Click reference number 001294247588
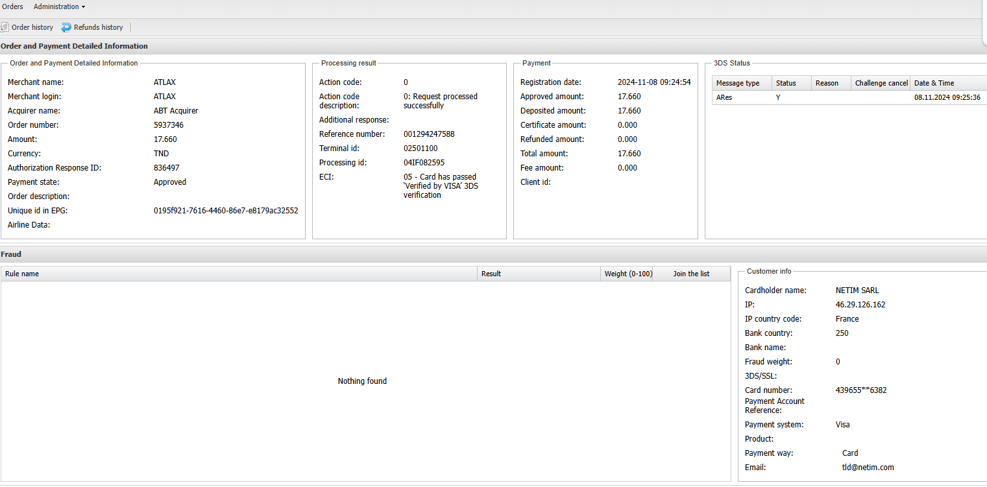987x487 pixels. coord(429,134)
